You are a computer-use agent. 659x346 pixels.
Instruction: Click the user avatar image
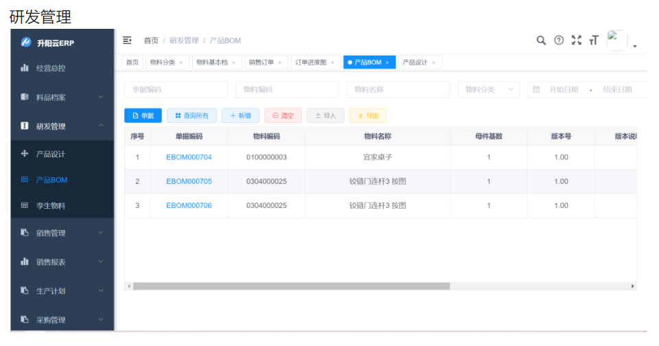[x=616, y=41]
